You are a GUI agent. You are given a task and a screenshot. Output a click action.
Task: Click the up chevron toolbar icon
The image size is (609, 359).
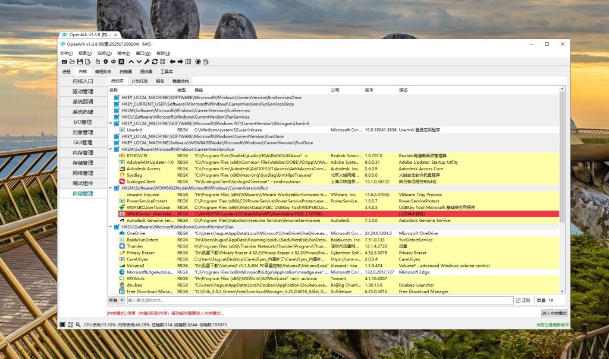[x=131, y=62]
